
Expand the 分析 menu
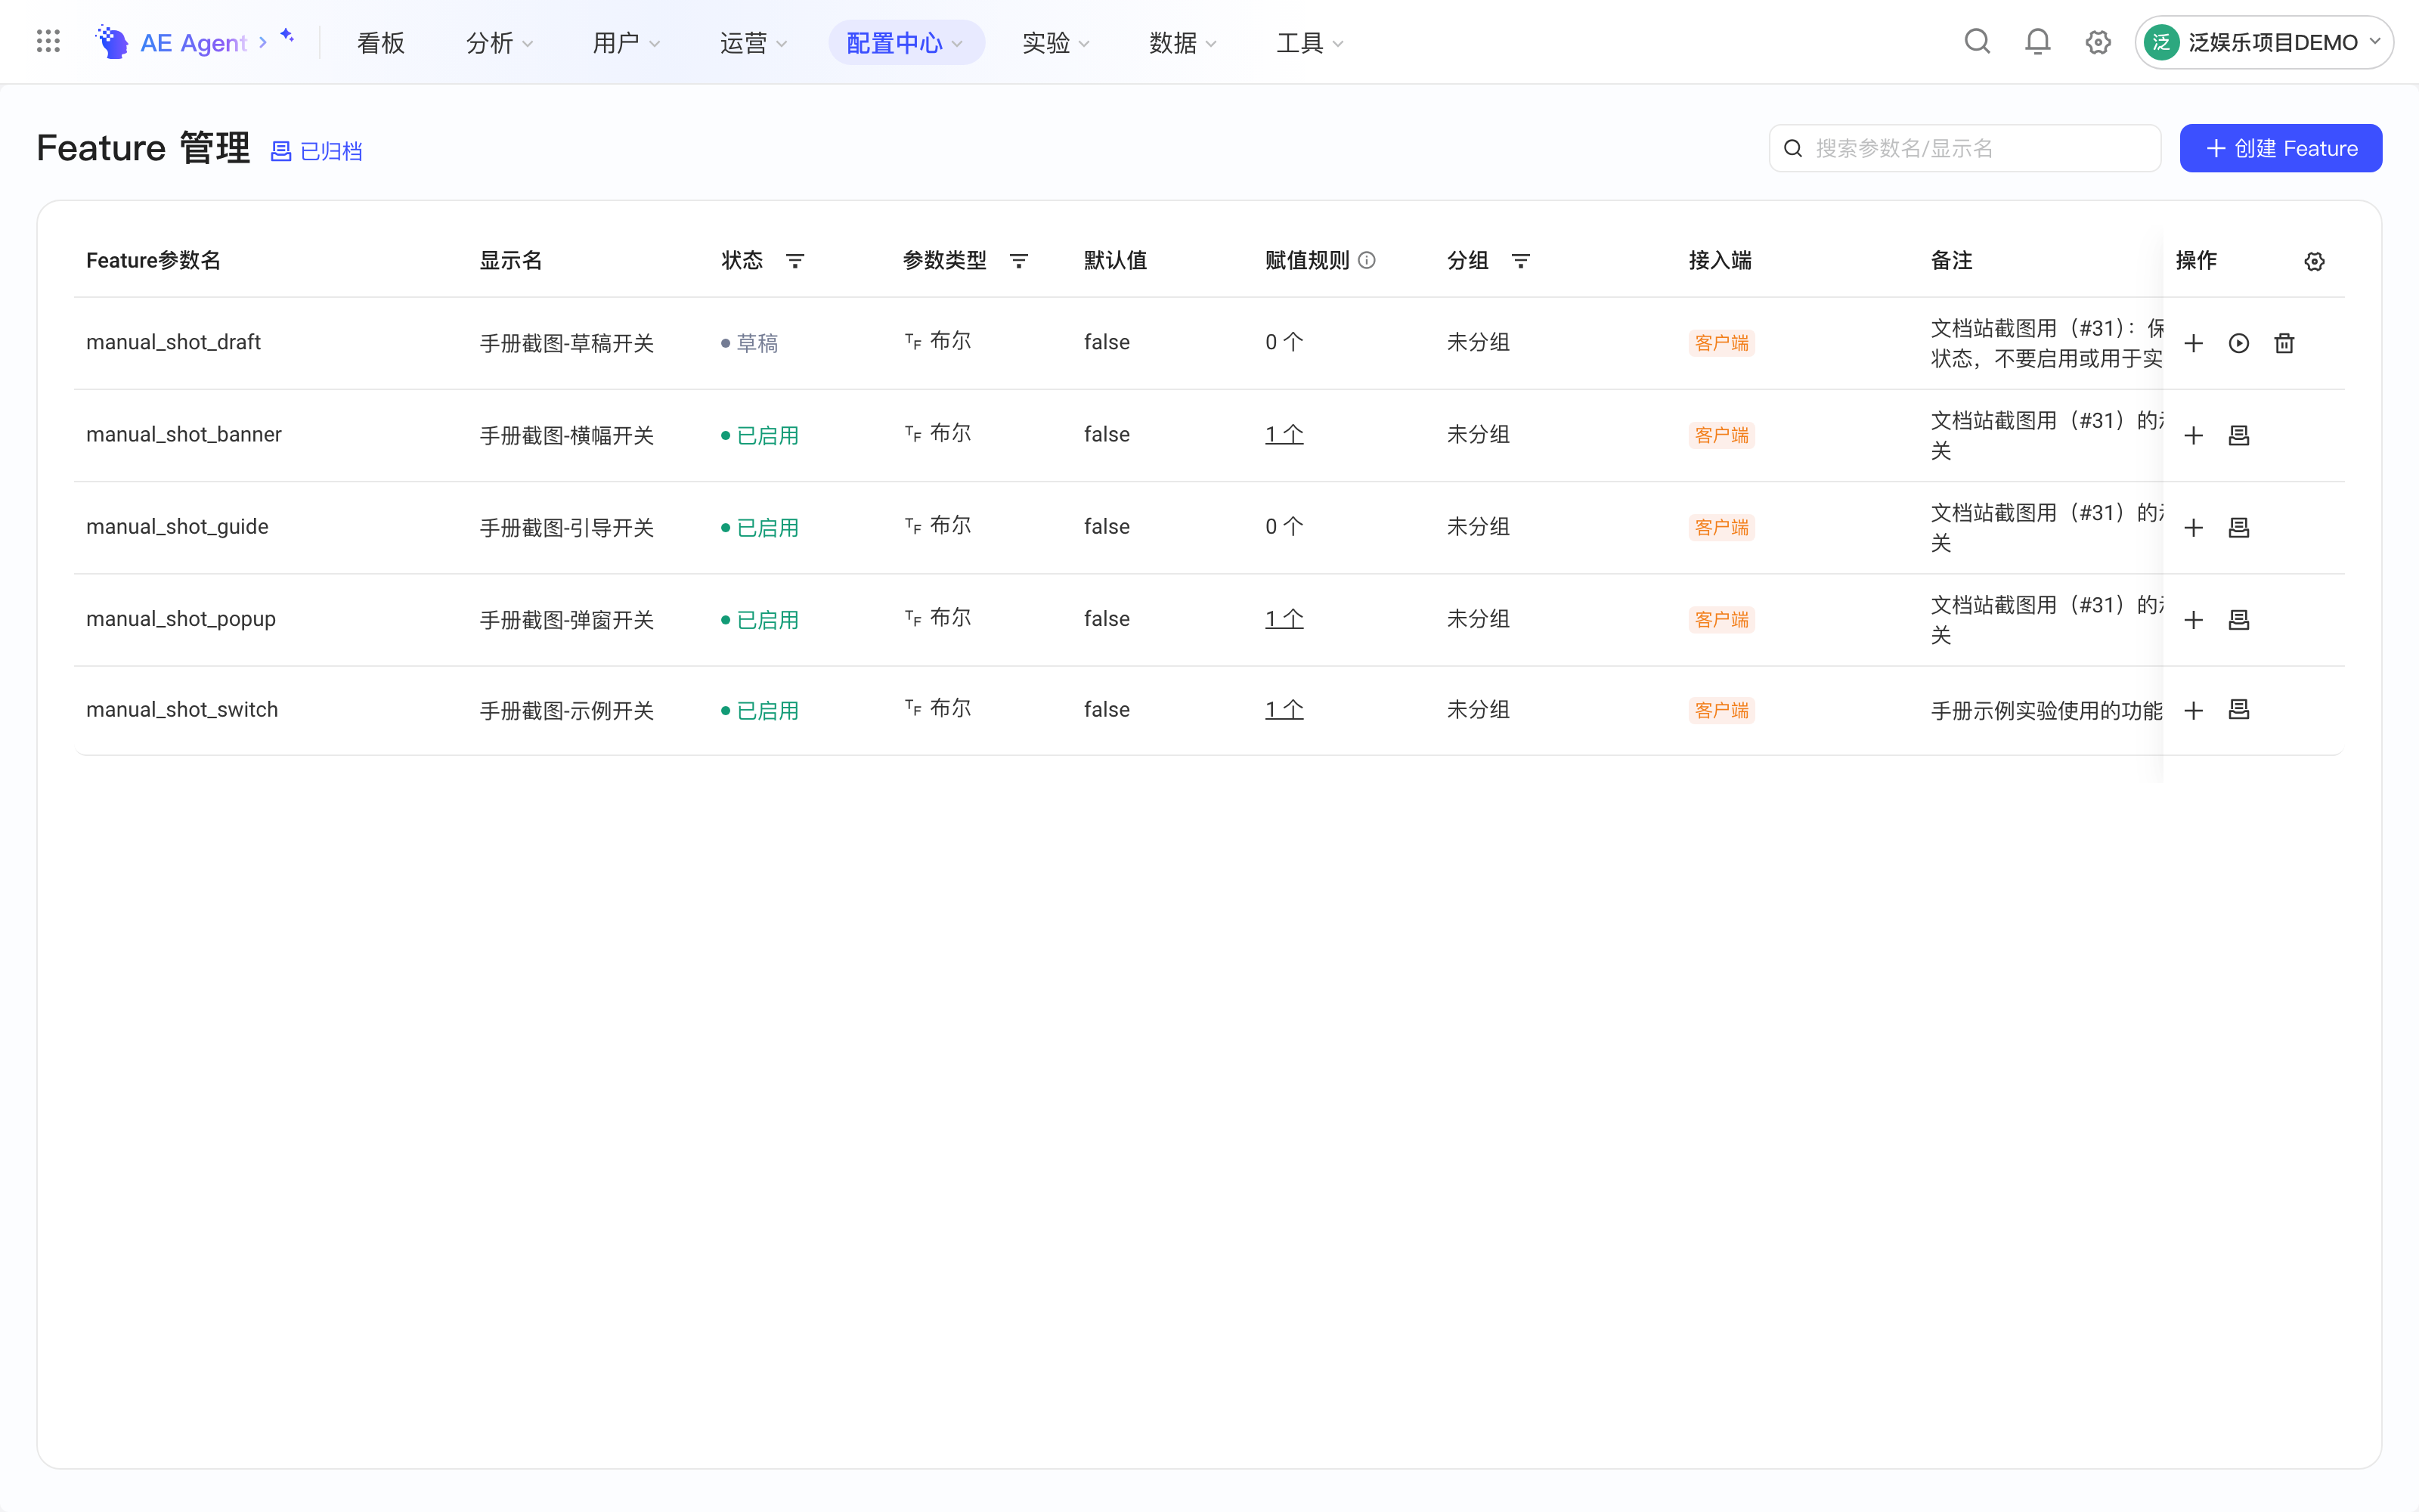pyautogui.click(x=499, y=43)
